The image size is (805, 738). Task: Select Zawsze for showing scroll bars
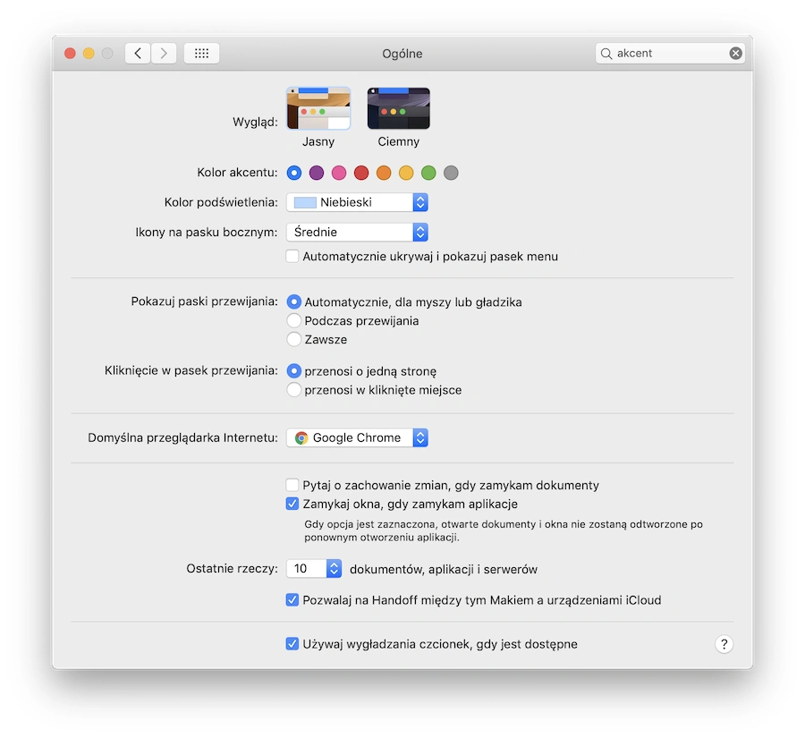point(293,339)
